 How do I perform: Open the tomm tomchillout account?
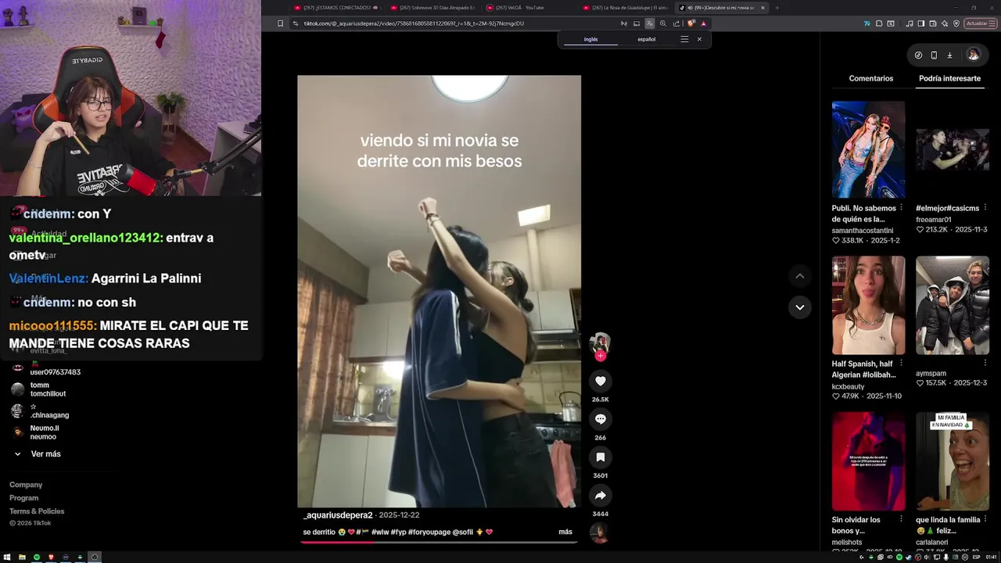(x=39, y=389)
